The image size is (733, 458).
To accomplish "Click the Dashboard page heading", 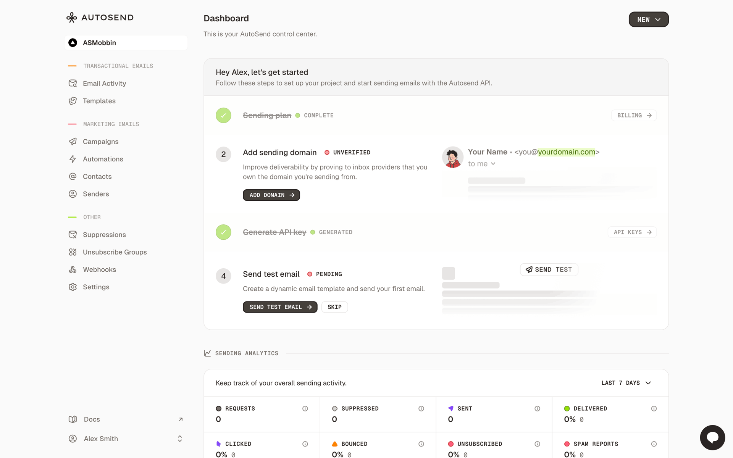I will [226, 18].
